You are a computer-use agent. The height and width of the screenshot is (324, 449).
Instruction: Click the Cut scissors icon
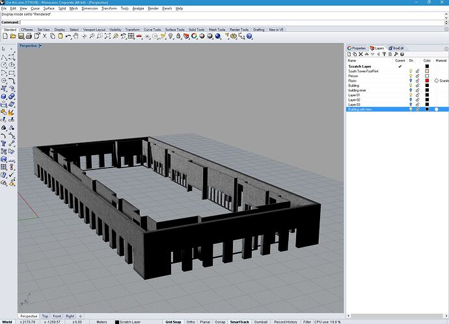point(44,36)
